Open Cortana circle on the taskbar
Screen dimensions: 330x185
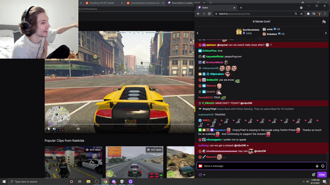[71, 181]
